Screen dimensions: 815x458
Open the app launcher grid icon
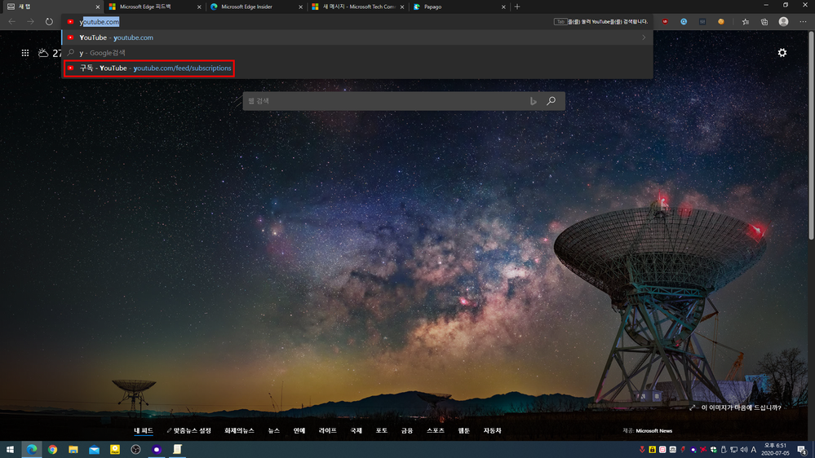(x=25, y=52)
